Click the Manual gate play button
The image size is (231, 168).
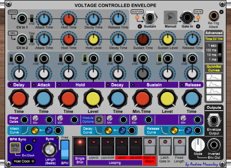170,17
